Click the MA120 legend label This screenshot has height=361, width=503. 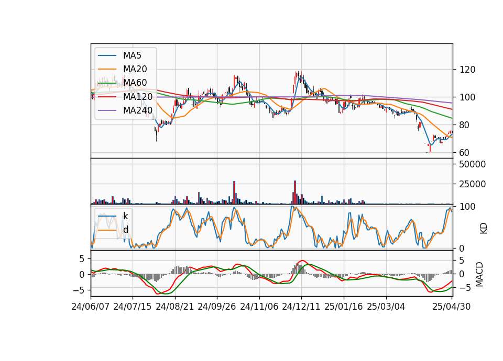138,96
